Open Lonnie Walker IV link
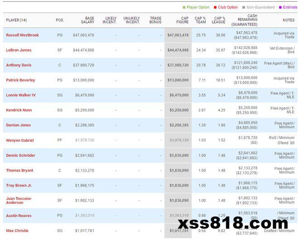The height and width of the screenshot is (240, 299). (x=21, y=95)
